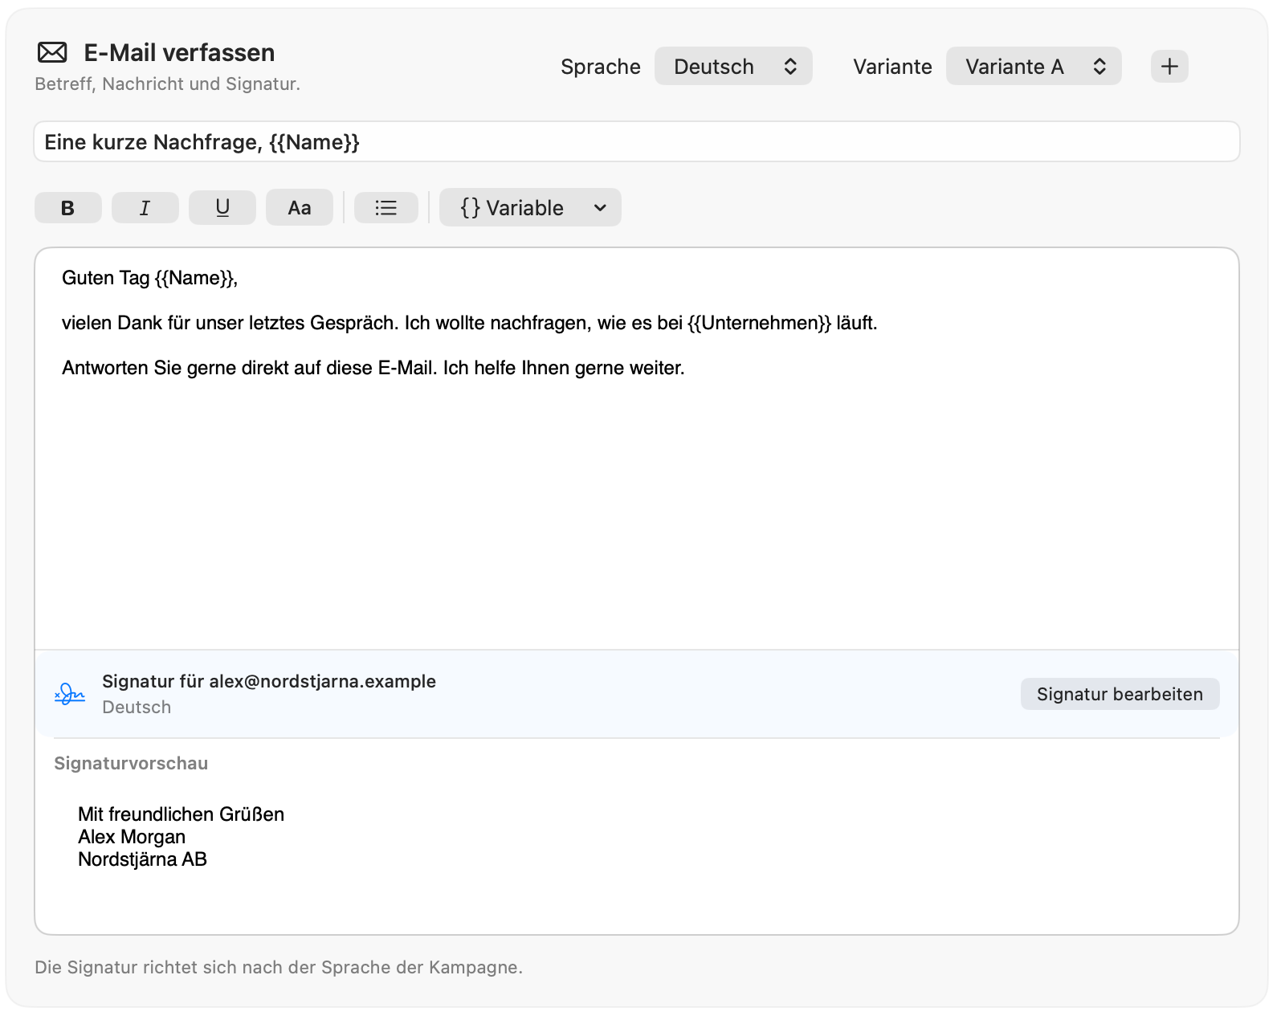1281x1024 pixels.
Task: Apply italic formatting
Action: (x=145, y=208)
